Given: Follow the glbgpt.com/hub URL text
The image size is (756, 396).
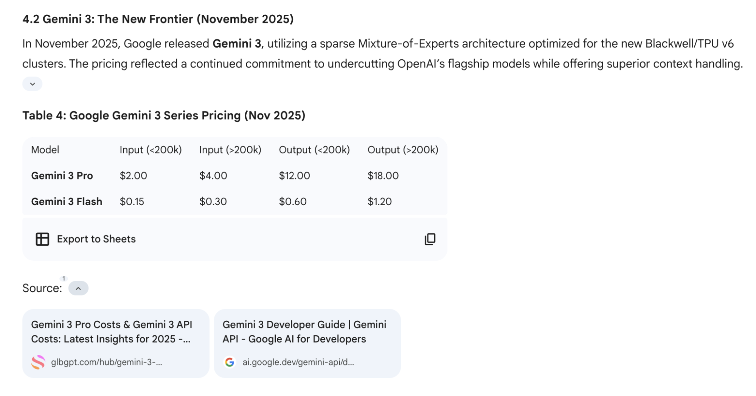Looking at the screenshot, I should (106, 362).
